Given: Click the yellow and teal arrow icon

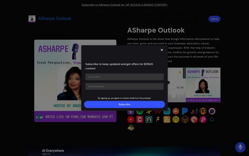Looking at the screenshot, I should (x=130, y=128).
